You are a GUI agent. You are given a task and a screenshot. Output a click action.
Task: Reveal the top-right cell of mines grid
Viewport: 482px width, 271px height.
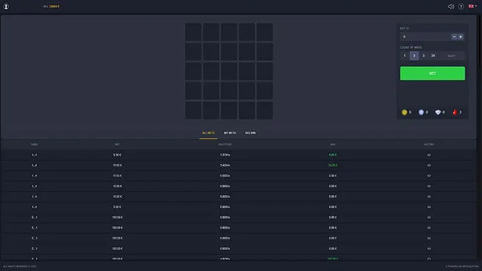point(264,33)
